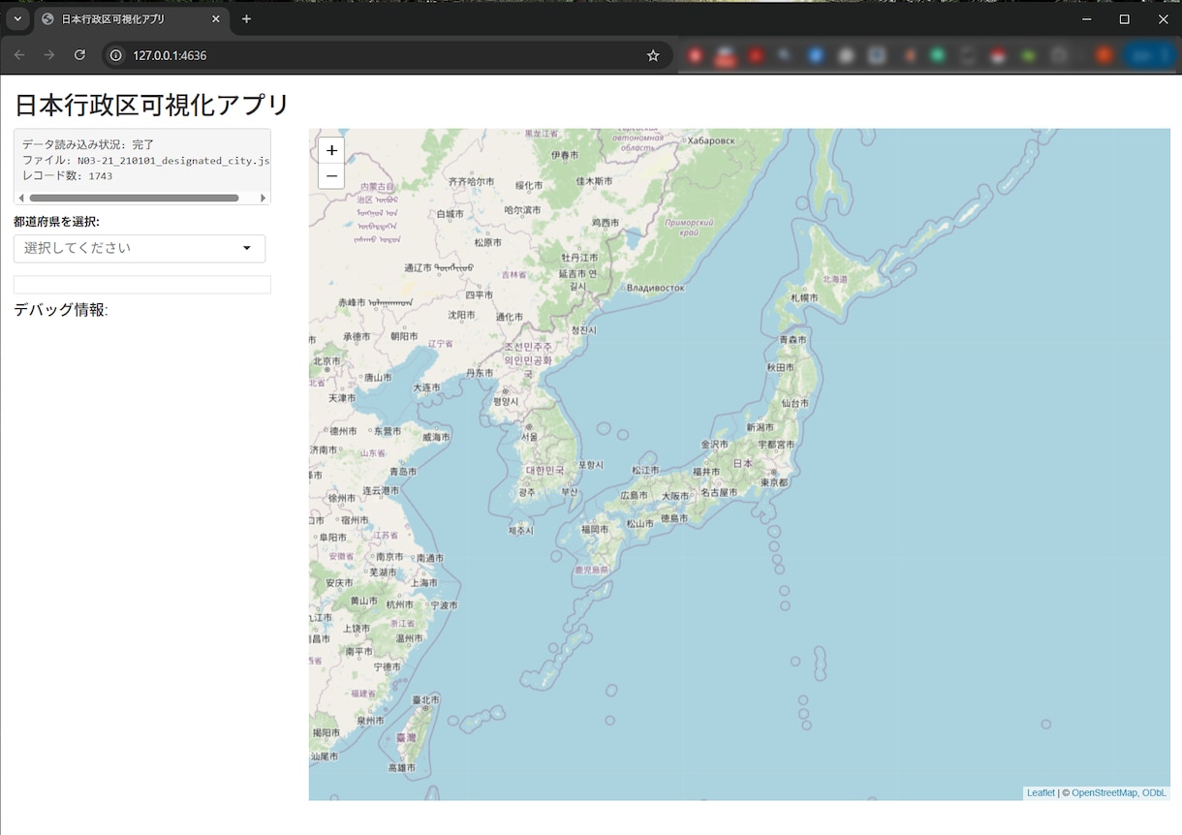Click the 上海市 label on the map
Screen dimensions: 1182x835
coord(424,583)
